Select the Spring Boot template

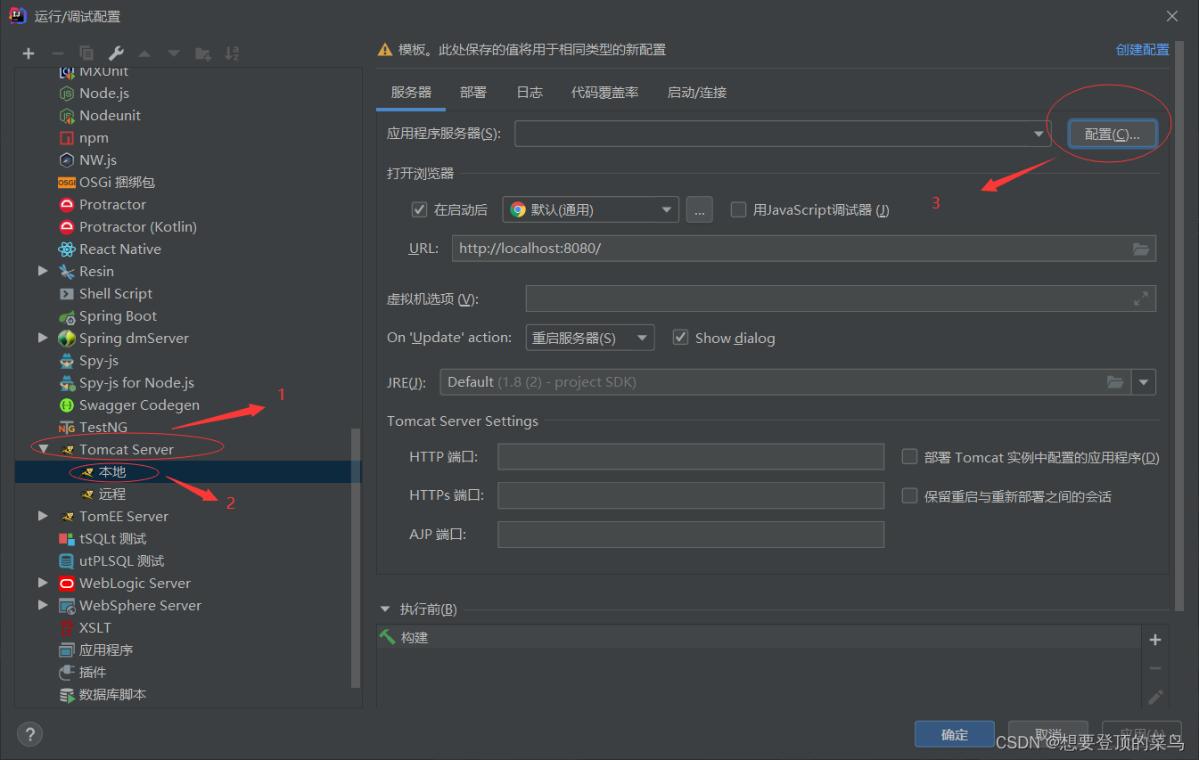click(118, 315)
